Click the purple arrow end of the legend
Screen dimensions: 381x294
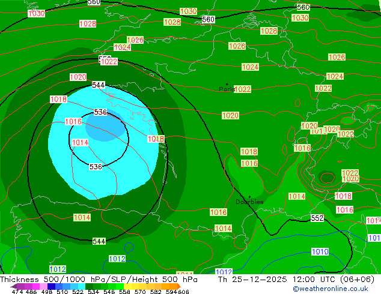13,286
